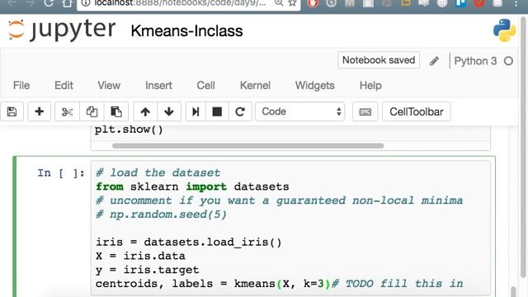Click the Notebook saved notification
The image size is (528, 297).
pyautogui.click(x=379, y=60)
